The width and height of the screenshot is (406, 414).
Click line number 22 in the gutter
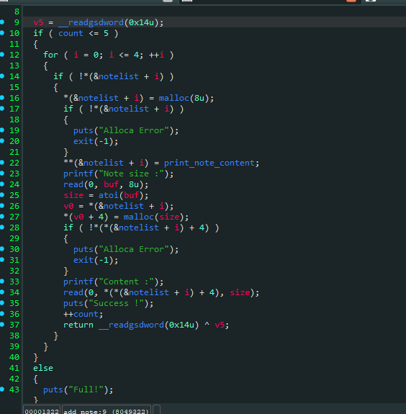click(14, 163)
